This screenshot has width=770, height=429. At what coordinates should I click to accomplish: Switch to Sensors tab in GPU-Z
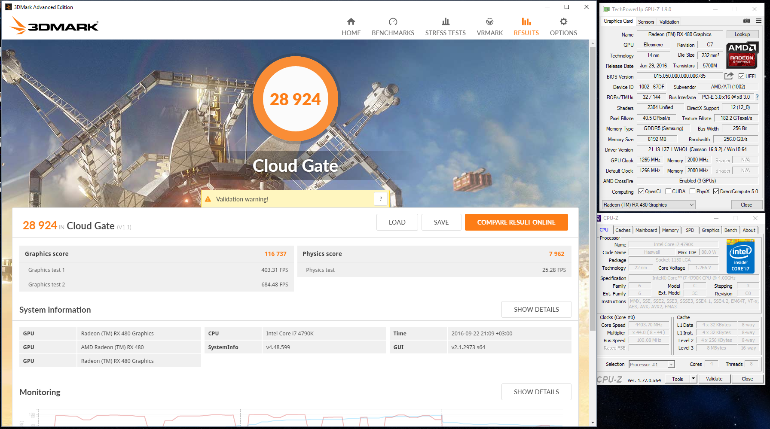tap(646, 22)
